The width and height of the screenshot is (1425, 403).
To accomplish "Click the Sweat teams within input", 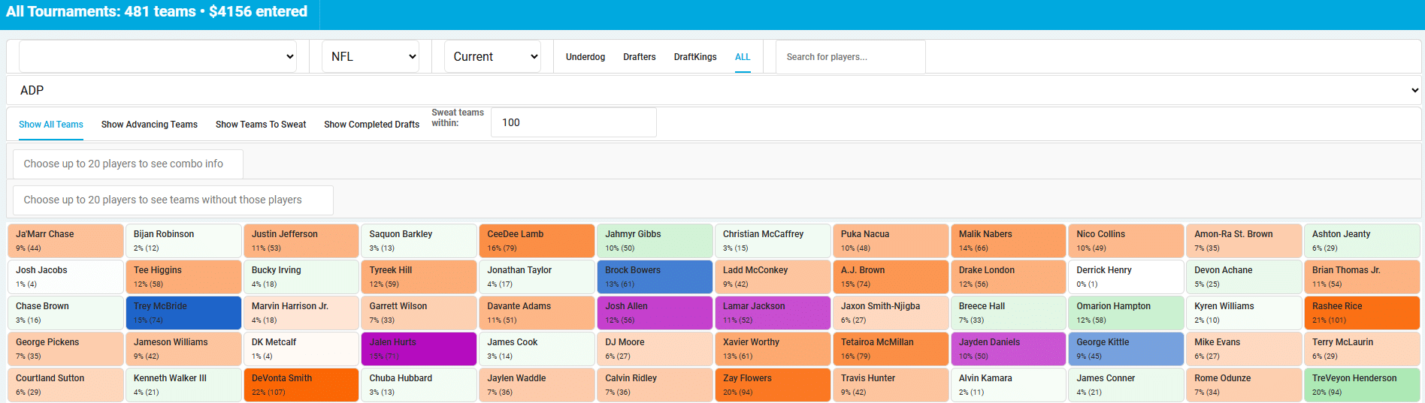I will 573,122.
